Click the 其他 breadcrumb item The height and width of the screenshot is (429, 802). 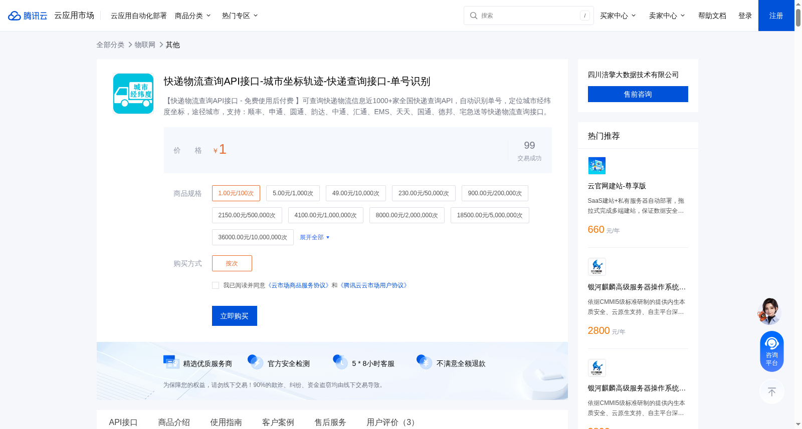(x=173, y=45)
